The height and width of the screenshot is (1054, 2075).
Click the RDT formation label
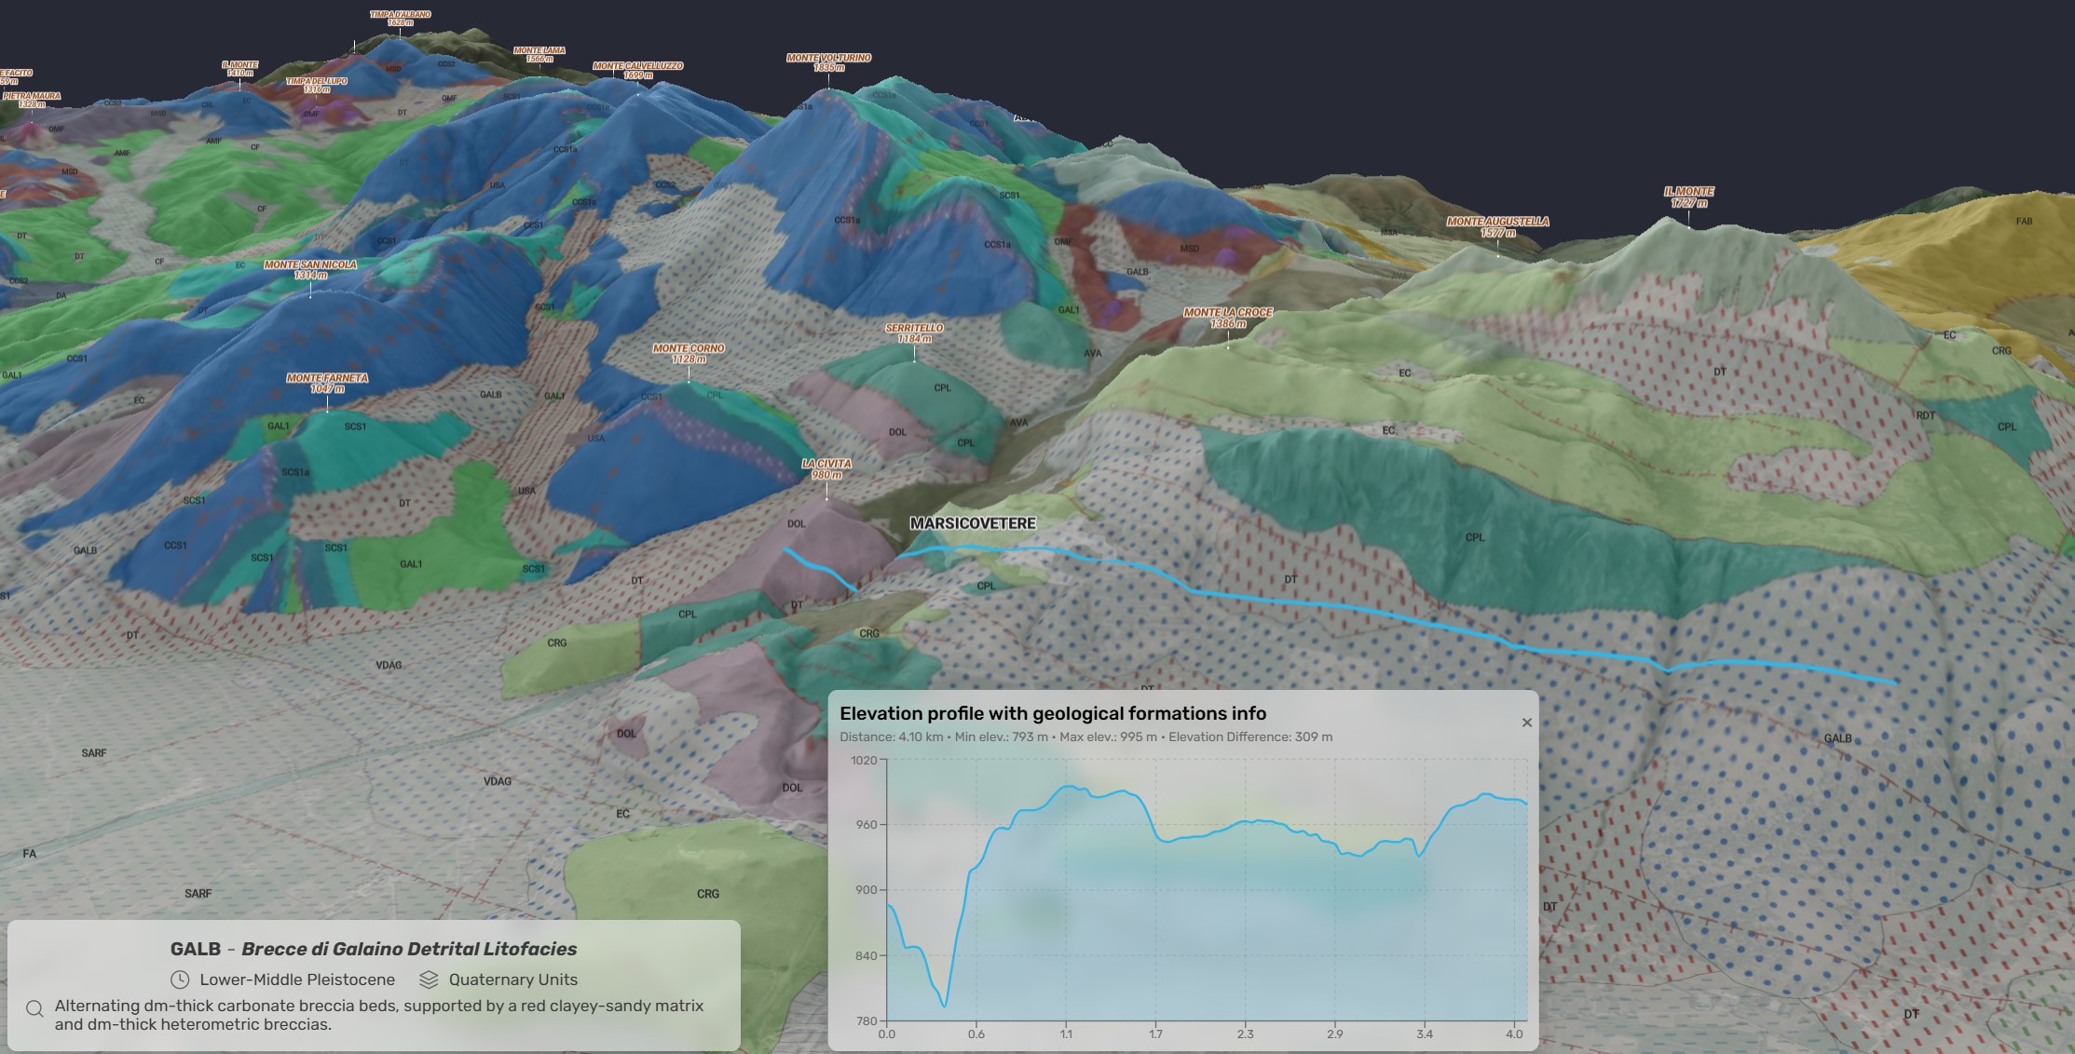[x=1925, y=415]
